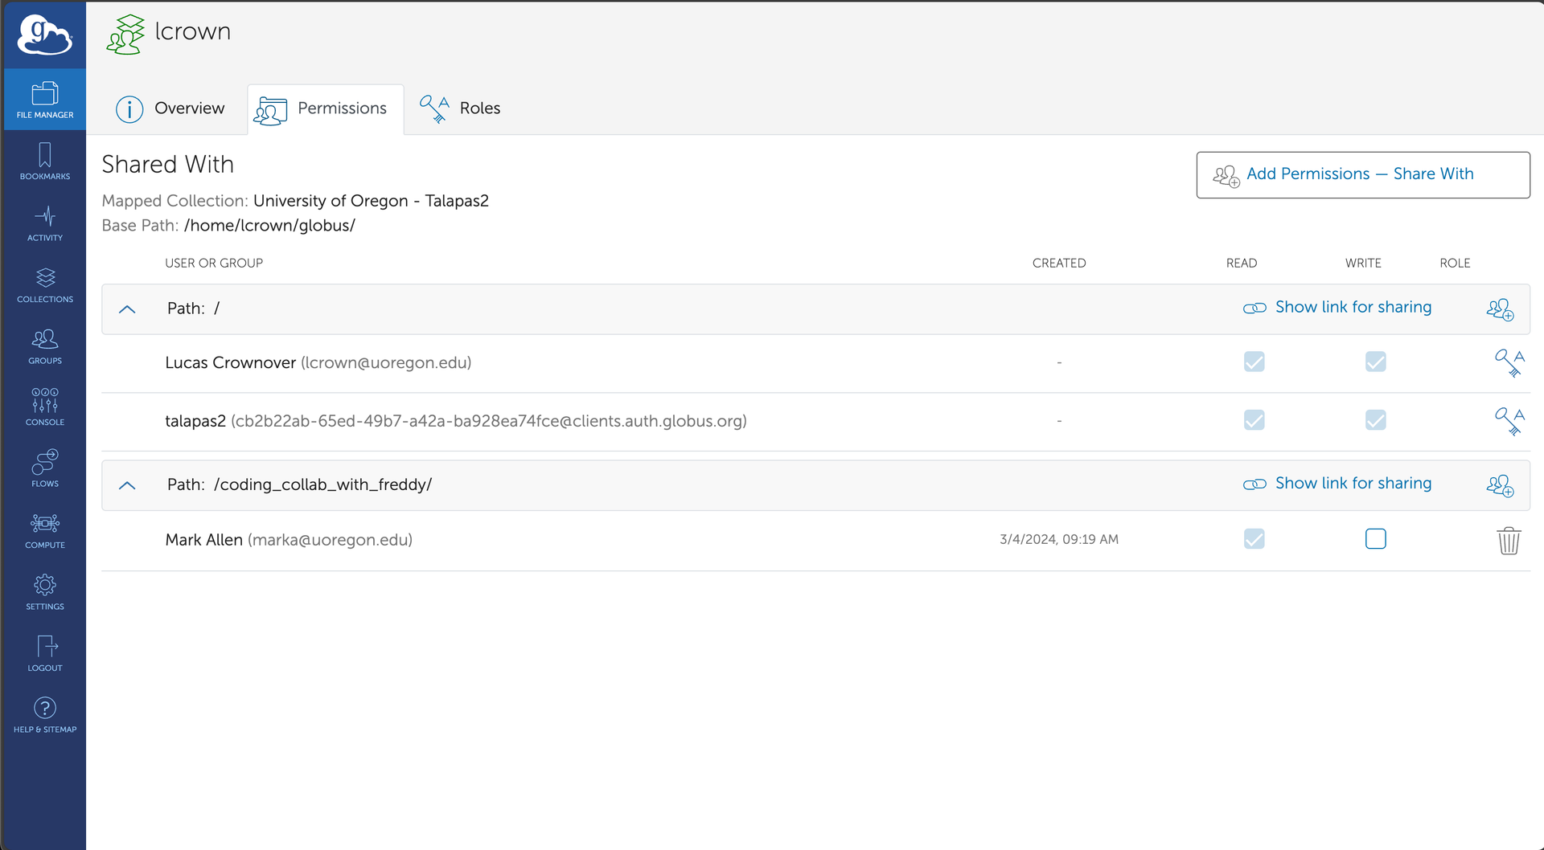Viewport: 1544px width, 850px height.
Task: Click the Globus cloud logo
Action: pyautogui.click(x=45, y=35)
